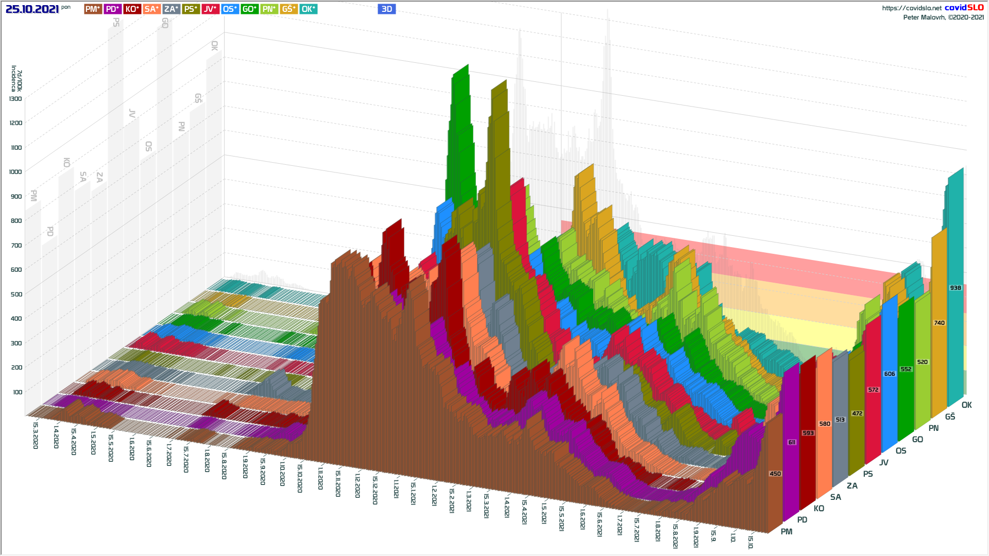The width and height of the screenshot is (989, 556).
Task: Click the covidSLO logo
Action: pos(964,7)
